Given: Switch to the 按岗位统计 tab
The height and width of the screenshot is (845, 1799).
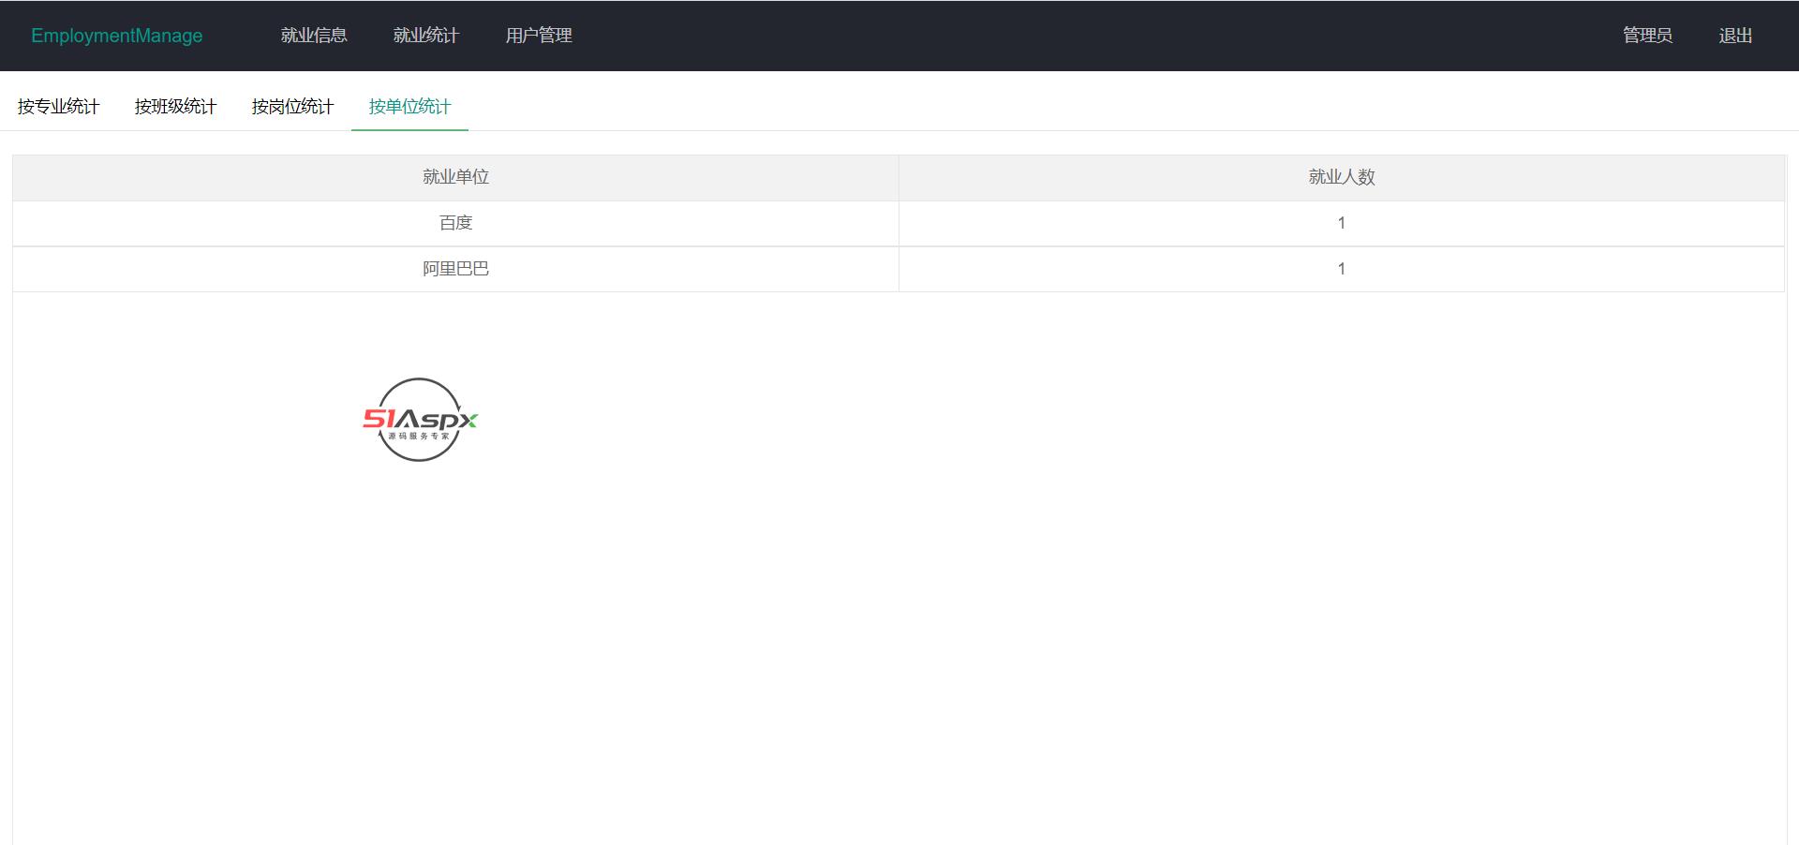Looking at the screenshot, I should click(x=292, y=107).
